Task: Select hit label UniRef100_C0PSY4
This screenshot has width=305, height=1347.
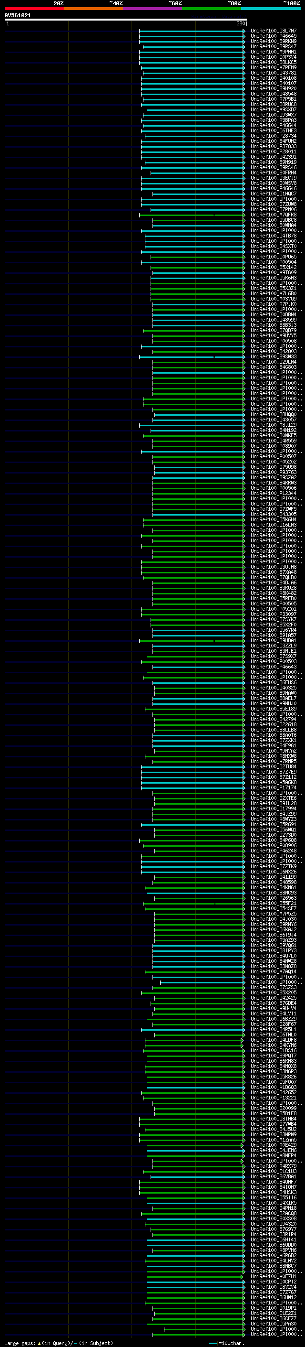Action: click(274, 57)
